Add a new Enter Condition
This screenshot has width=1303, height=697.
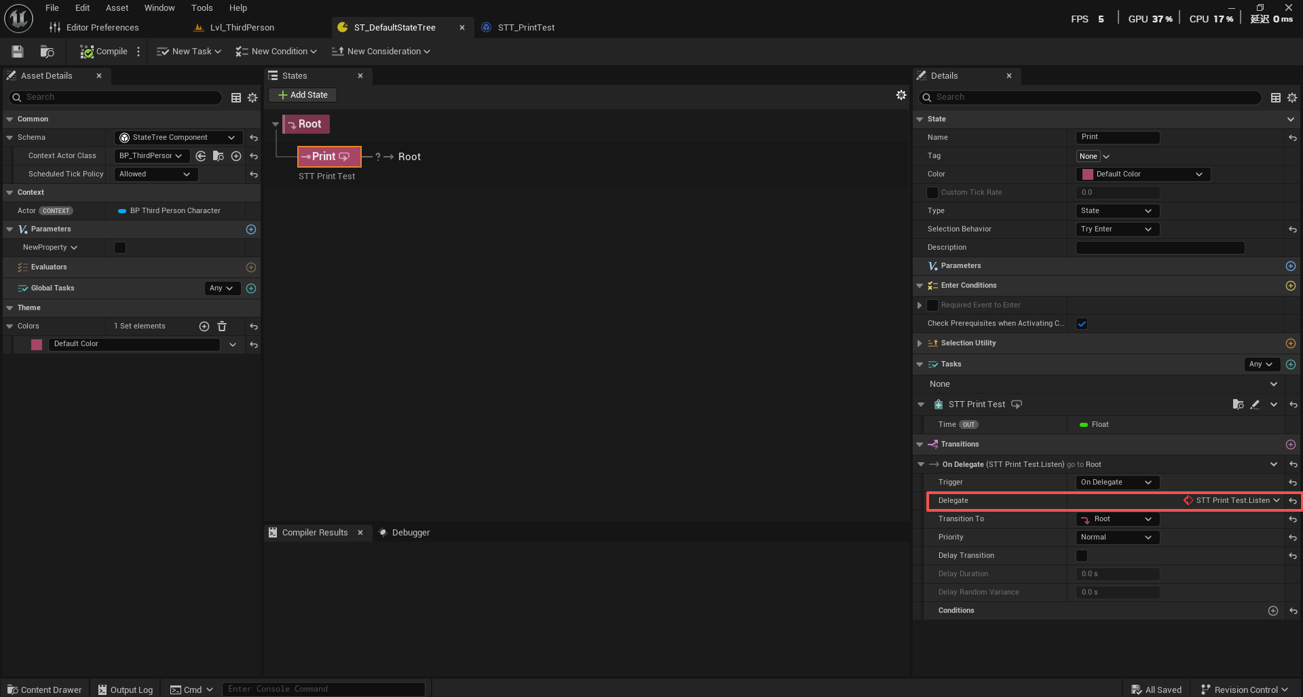(1291, 286)
